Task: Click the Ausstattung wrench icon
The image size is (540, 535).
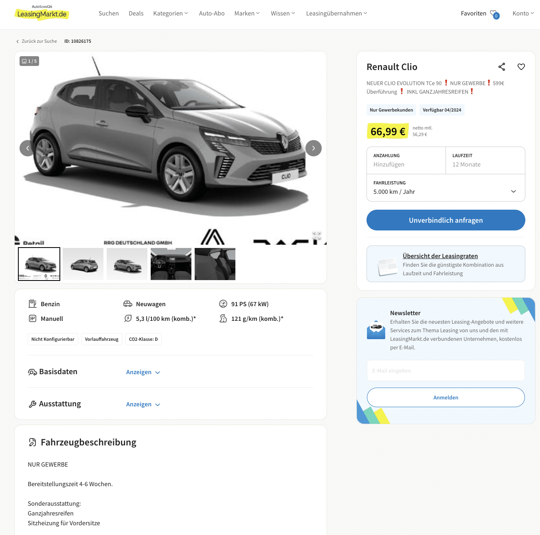Action: pos(33,404)
